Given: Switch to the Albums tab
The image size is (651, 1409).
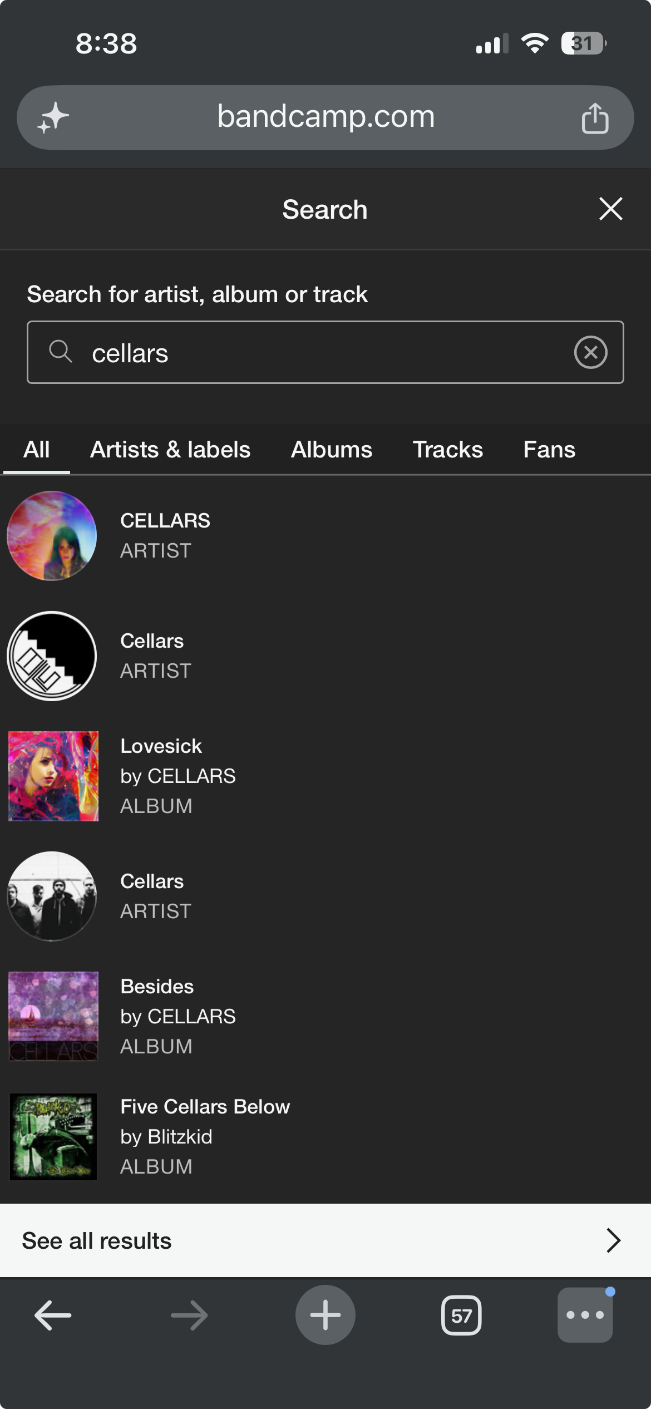Looking at the screenshot, I should [x=332, y=450].
